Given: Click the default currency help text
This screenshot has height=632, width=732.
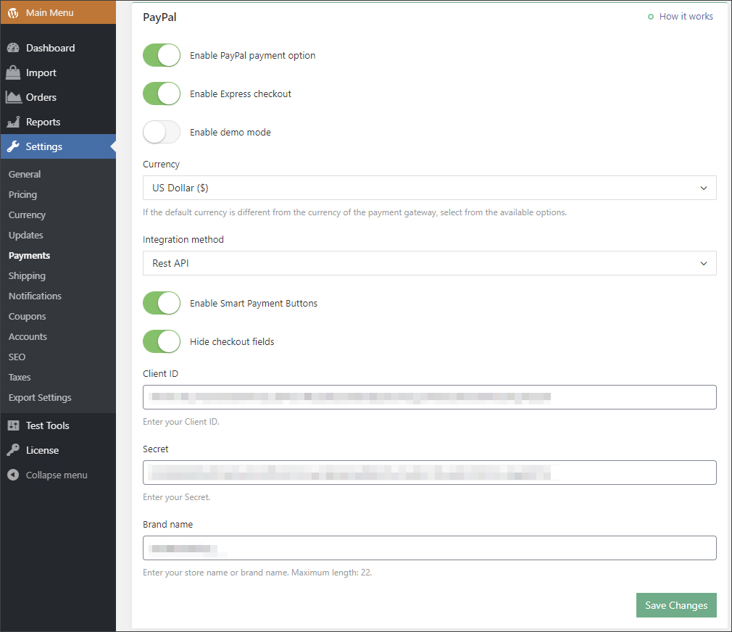Looking at the screenshot, I should tap(355, 212).
